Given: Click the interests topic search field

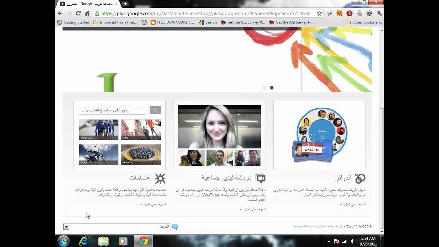Looking at the screenshot, I should [x=114, y=110].
